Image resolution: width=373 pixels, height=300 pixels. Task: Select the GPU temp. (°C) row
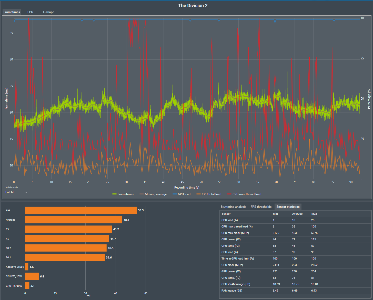tap(295, 278)
